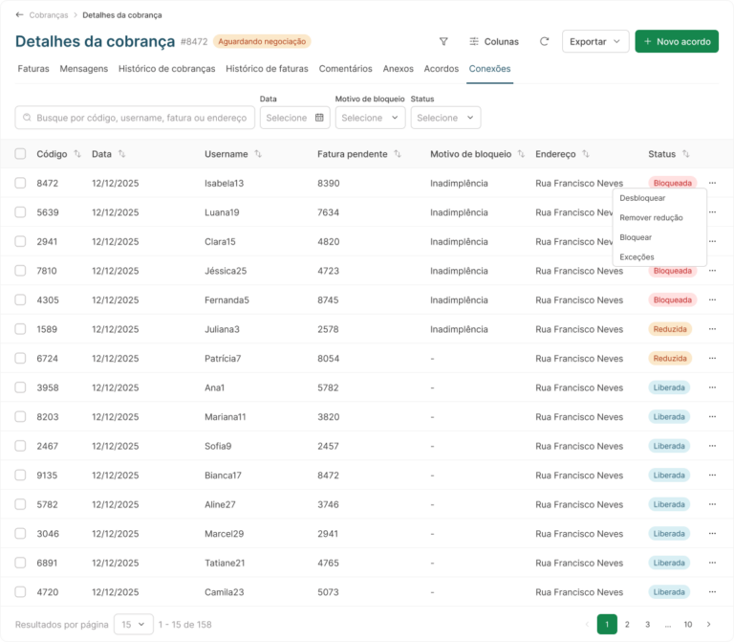Sort by Status column arrows
Screen dimensions: 734x642
(686, 154)
